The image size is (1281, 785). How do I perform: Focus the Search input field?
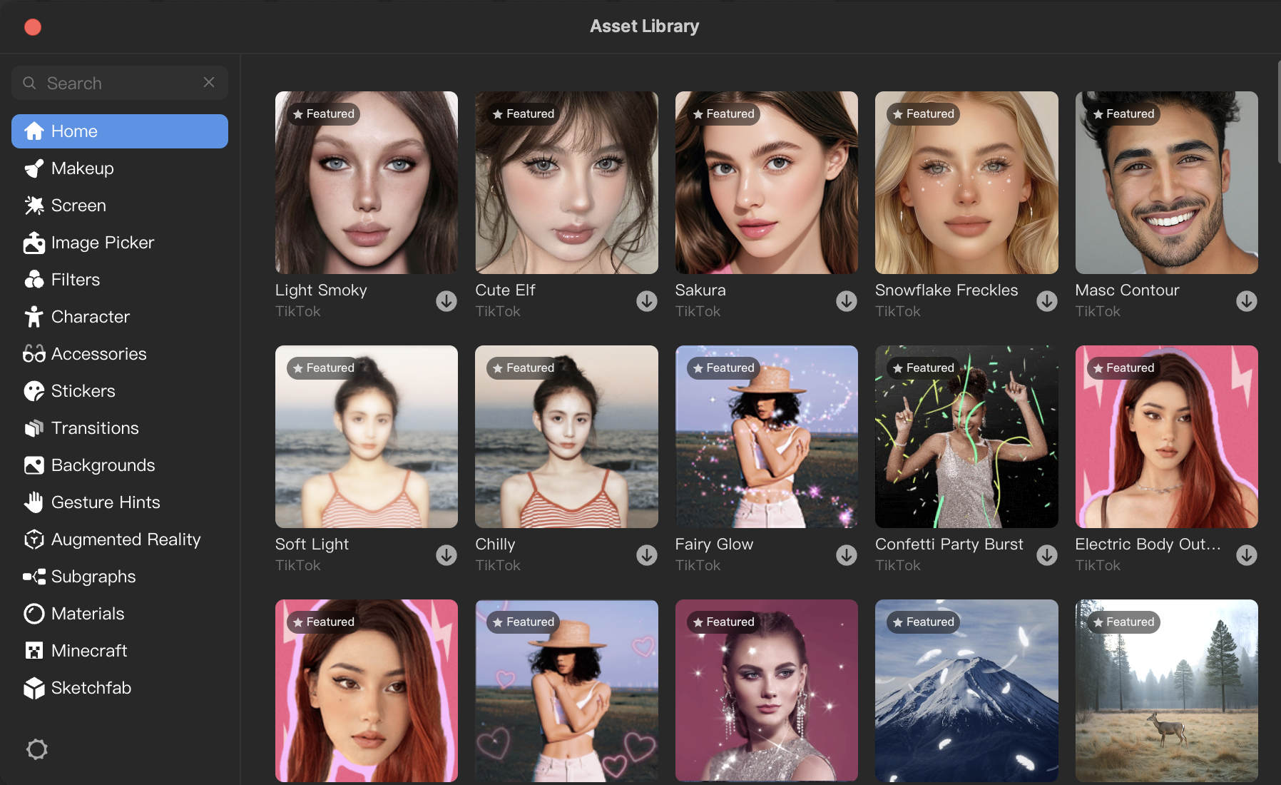(x=120, y=83)
